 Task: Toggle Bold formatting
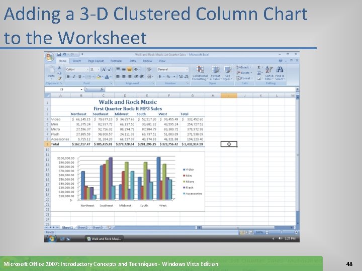coord(68,76)
